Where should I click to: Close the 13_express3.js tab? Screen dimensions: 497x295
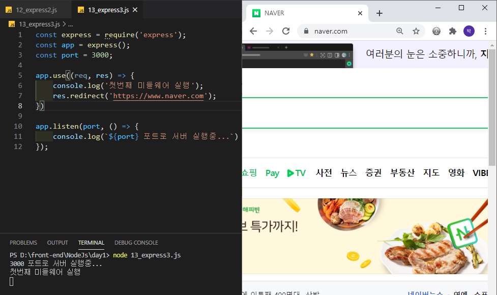click(135, 10)
